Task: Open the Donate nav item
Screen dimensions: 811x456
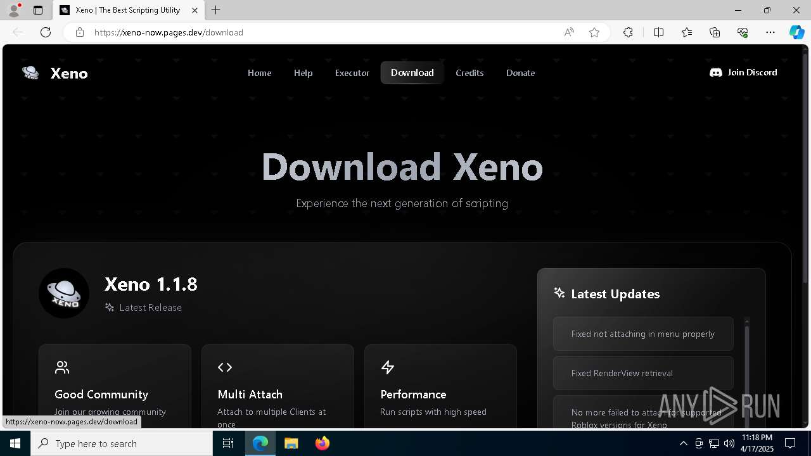Action: pyautogui.click(x=520, y=73)
